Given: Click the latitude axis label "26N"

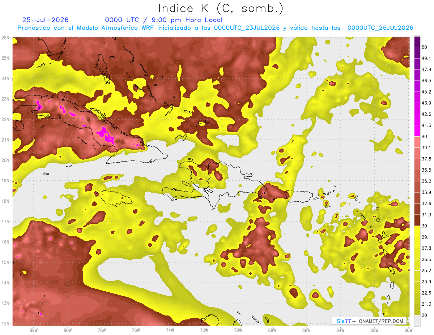Looking at the screenshot, I should pos(5,38).
